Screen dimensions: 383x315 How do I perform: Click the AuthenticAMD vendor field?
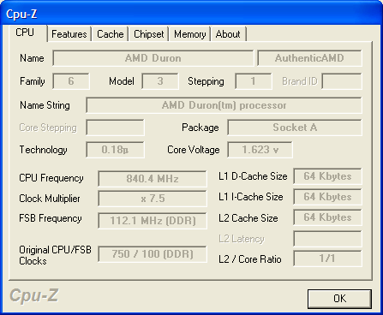point(309,58)
